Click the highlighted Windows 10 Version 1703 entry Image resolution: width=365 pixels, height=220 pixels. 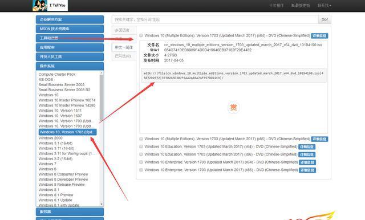(x=67, y=132)
